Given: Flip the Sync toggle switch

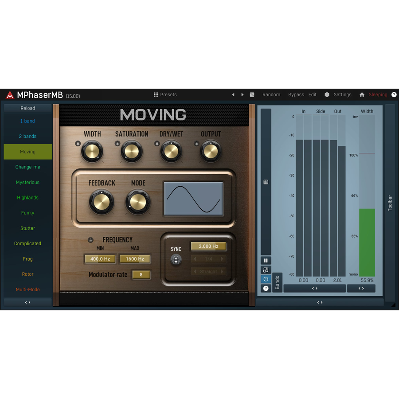Looking at the screenshot, I should click(176, 259).
